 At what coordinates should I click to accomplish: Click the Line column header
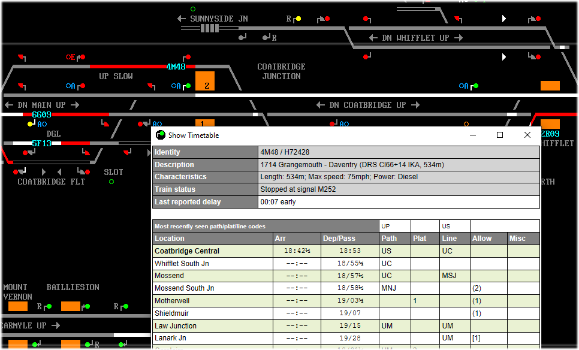[x=455, y=239]
